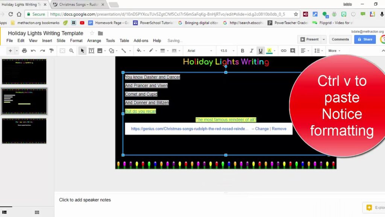Open the Format menu

coord(76,41)
